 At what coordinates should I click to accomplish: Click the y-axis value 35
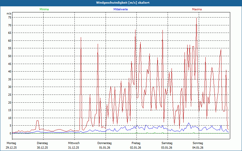pyautogui.click(x=10, y=79)
